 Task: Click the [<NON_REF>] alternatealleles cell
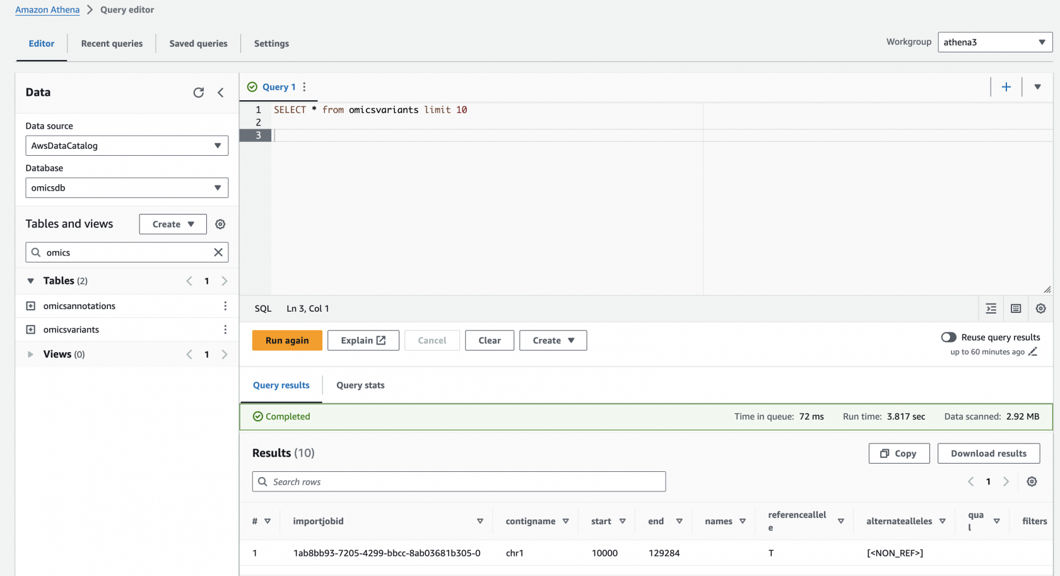point(895,553)
